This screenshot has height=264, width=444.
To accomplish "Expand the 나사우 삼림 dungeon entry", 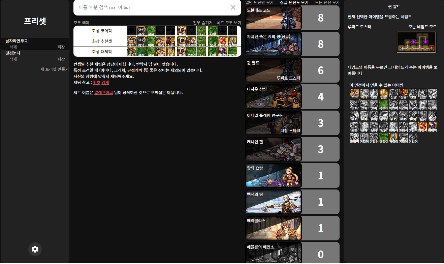I will click(x=274, y=96).
